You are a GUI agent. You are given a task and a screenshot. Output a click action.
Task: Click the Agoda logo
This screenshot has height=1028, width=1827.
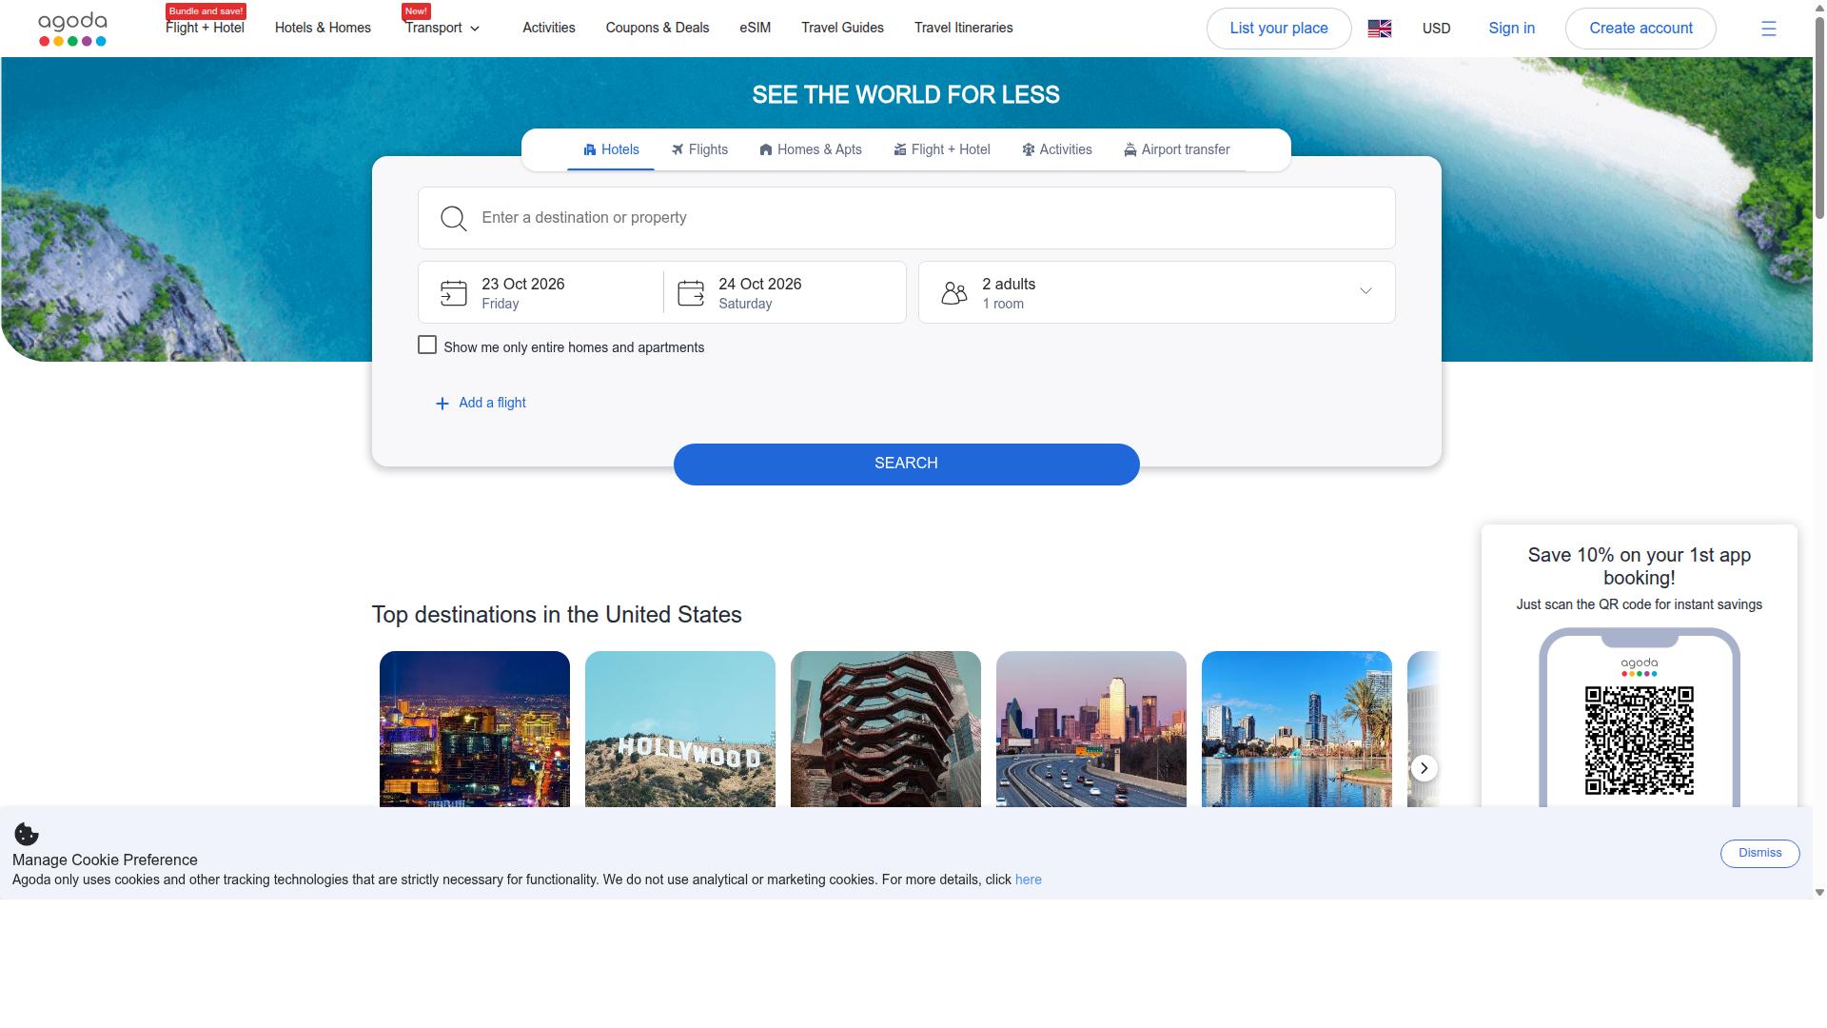[72, 29]
